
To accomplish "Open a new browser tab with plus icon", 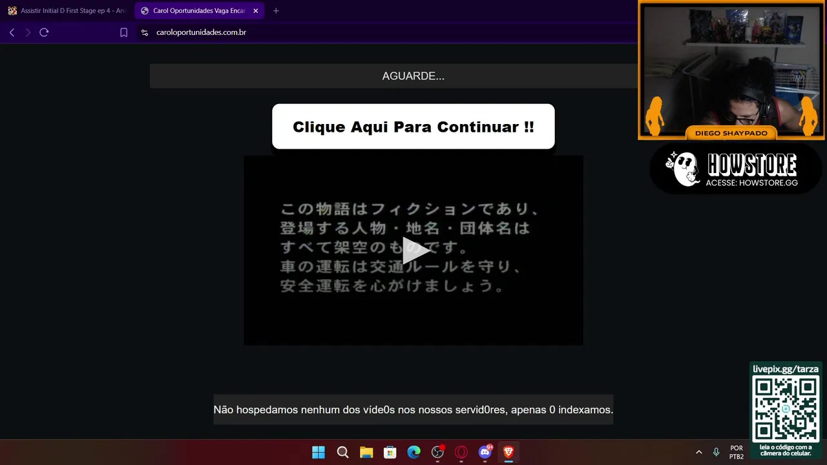I will 276,11.
